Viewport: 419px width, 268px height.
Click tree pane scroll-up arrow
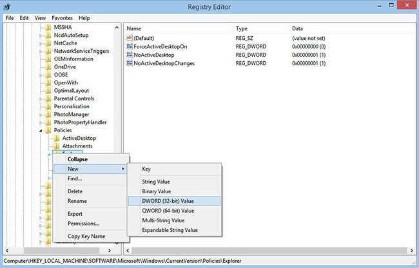117,28
